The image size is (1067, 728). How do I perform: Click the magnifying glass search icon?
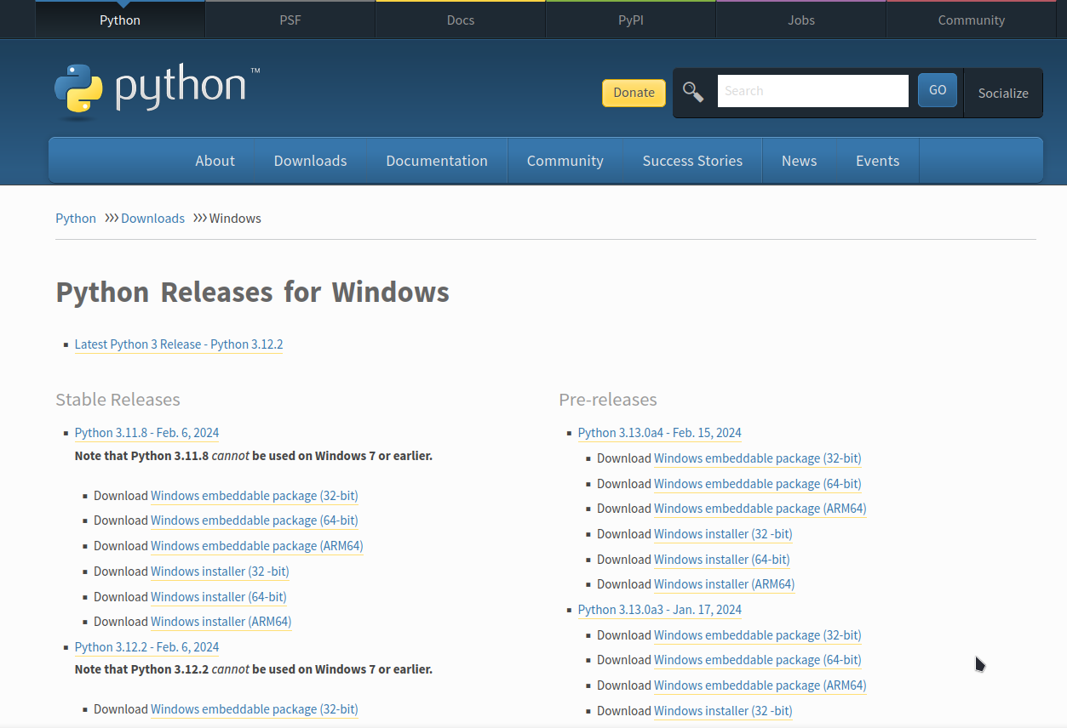(x=693, y=92)
